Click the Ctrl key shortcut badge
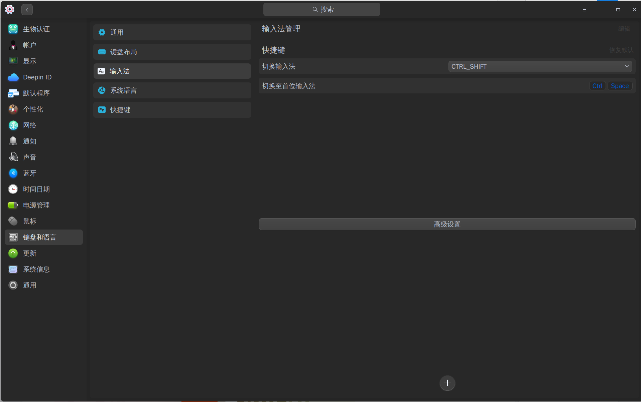Viewport: 641px width, 402px height. pyautogui.click(x=597, y=86)
